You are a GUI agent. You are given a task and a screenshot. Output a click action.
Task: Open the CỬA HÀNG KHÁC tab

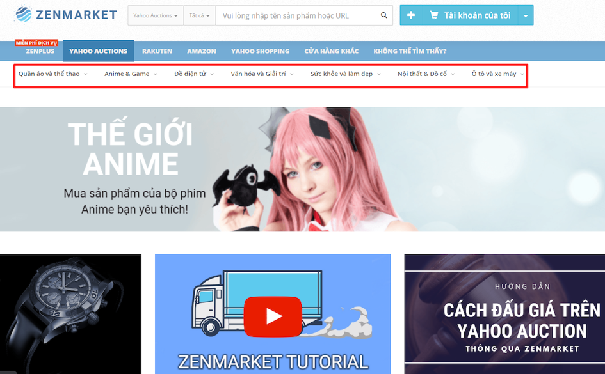332,51
